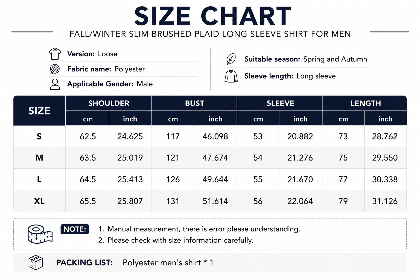Click the M bust inch value 47.674
The height and width of the screenshot is (280, 420).
[x=215, y=158]
